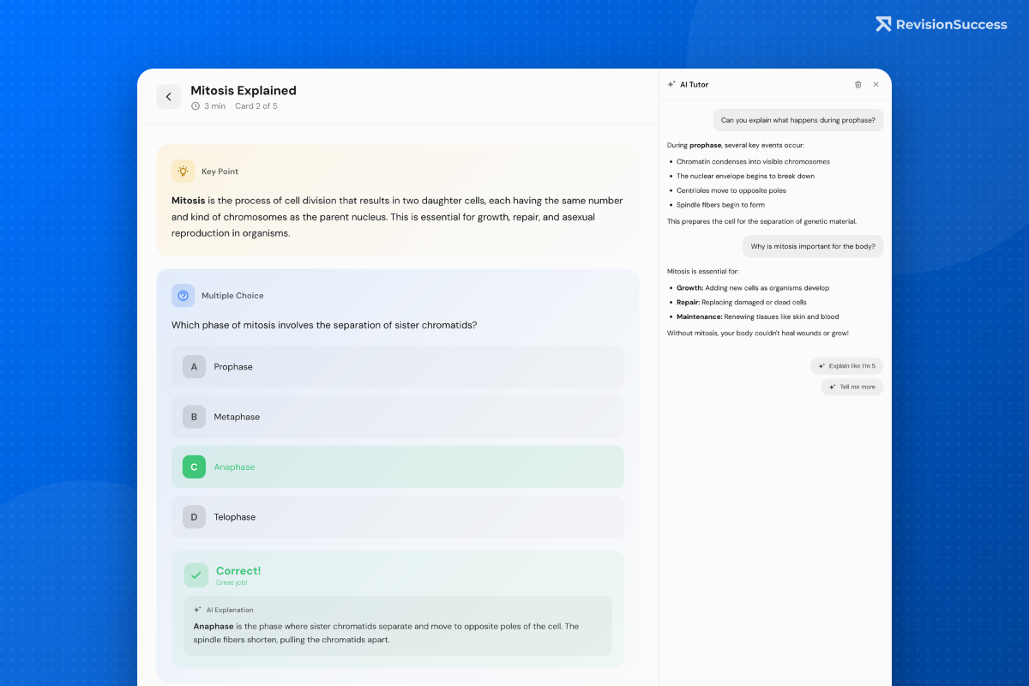Click the AI Explanation sparkle icon
The height and width of the screenshot is (686, 1029).
point(197,610)
